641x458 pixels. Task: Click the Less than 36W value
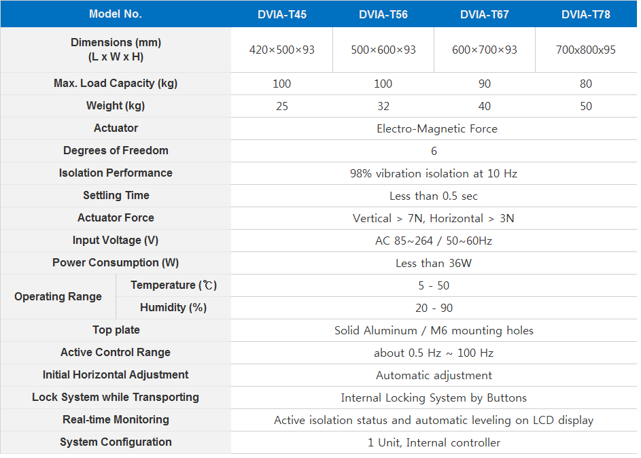(434, 263)
